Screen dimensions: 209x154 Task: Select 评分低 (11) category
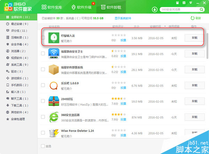click(19, 31)
